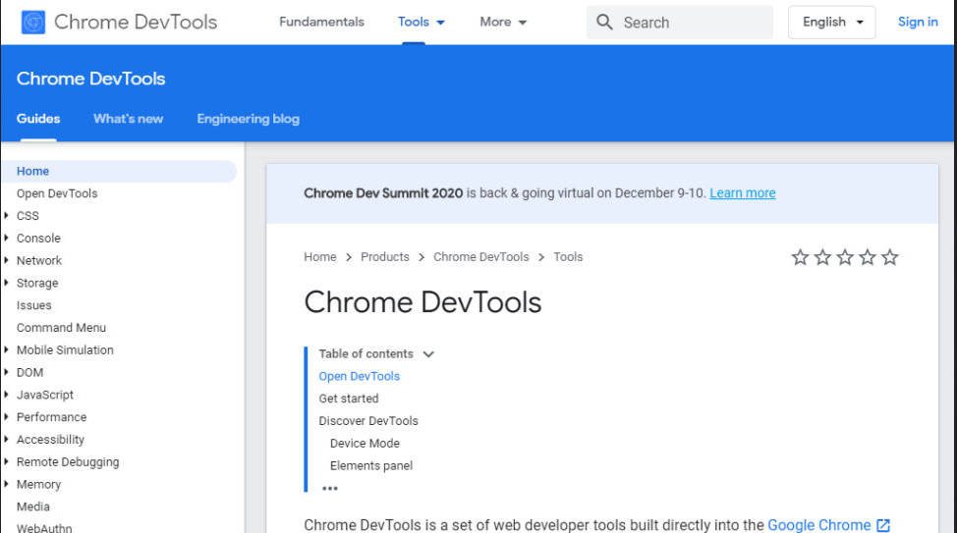Expand the Performance sidebar section
Viewport: 957px width, 533px height.
(x=6, y=417)
